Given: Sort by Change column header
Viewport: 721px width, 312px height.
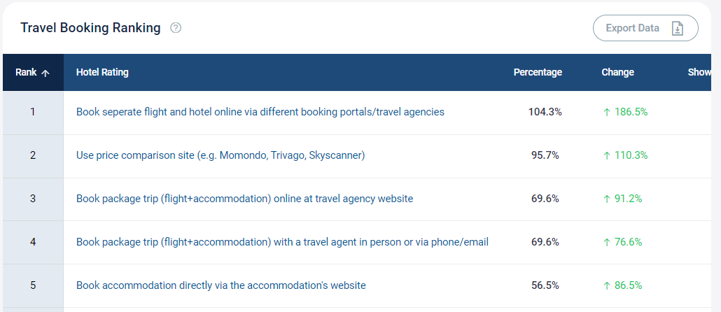Looking at the screenshot, I should pyautogui.click(x=617, y=72).
